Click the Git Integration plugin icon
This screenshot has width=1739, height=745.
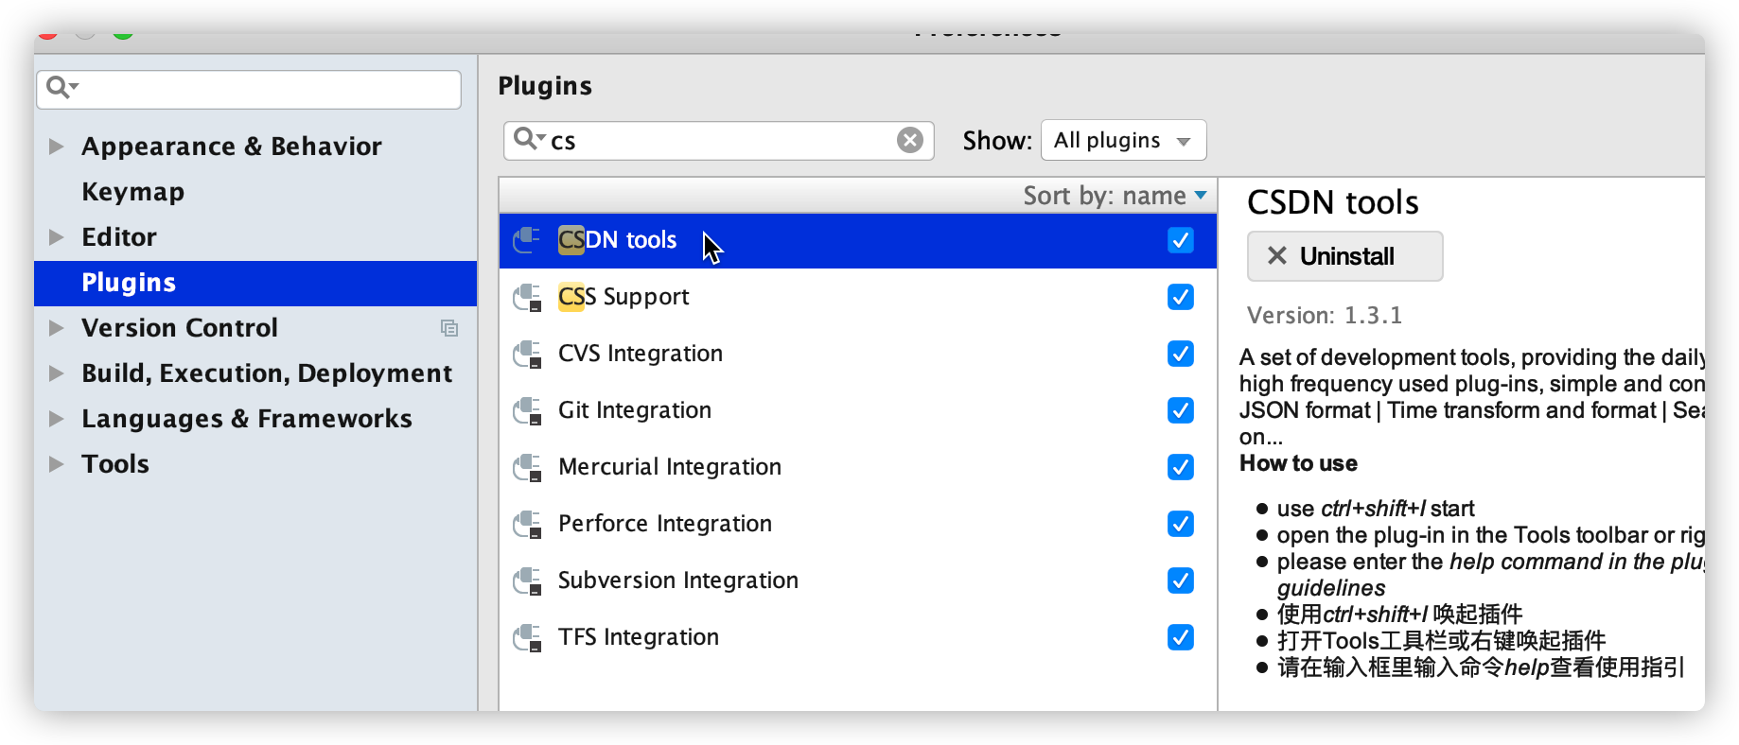click(x=527, y=410)
